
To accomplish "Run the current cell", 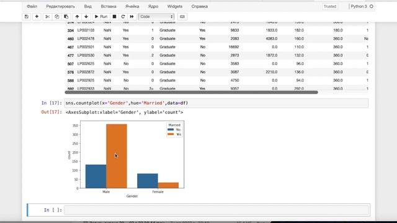I will pyautogui.click(x=101, y=17).
